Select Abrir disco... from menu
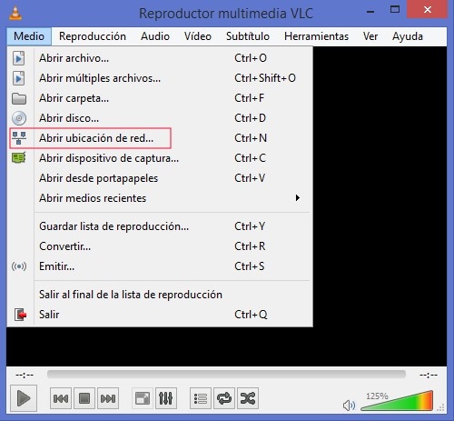Viewport: 454px width, 421px height. click(160, 118)
